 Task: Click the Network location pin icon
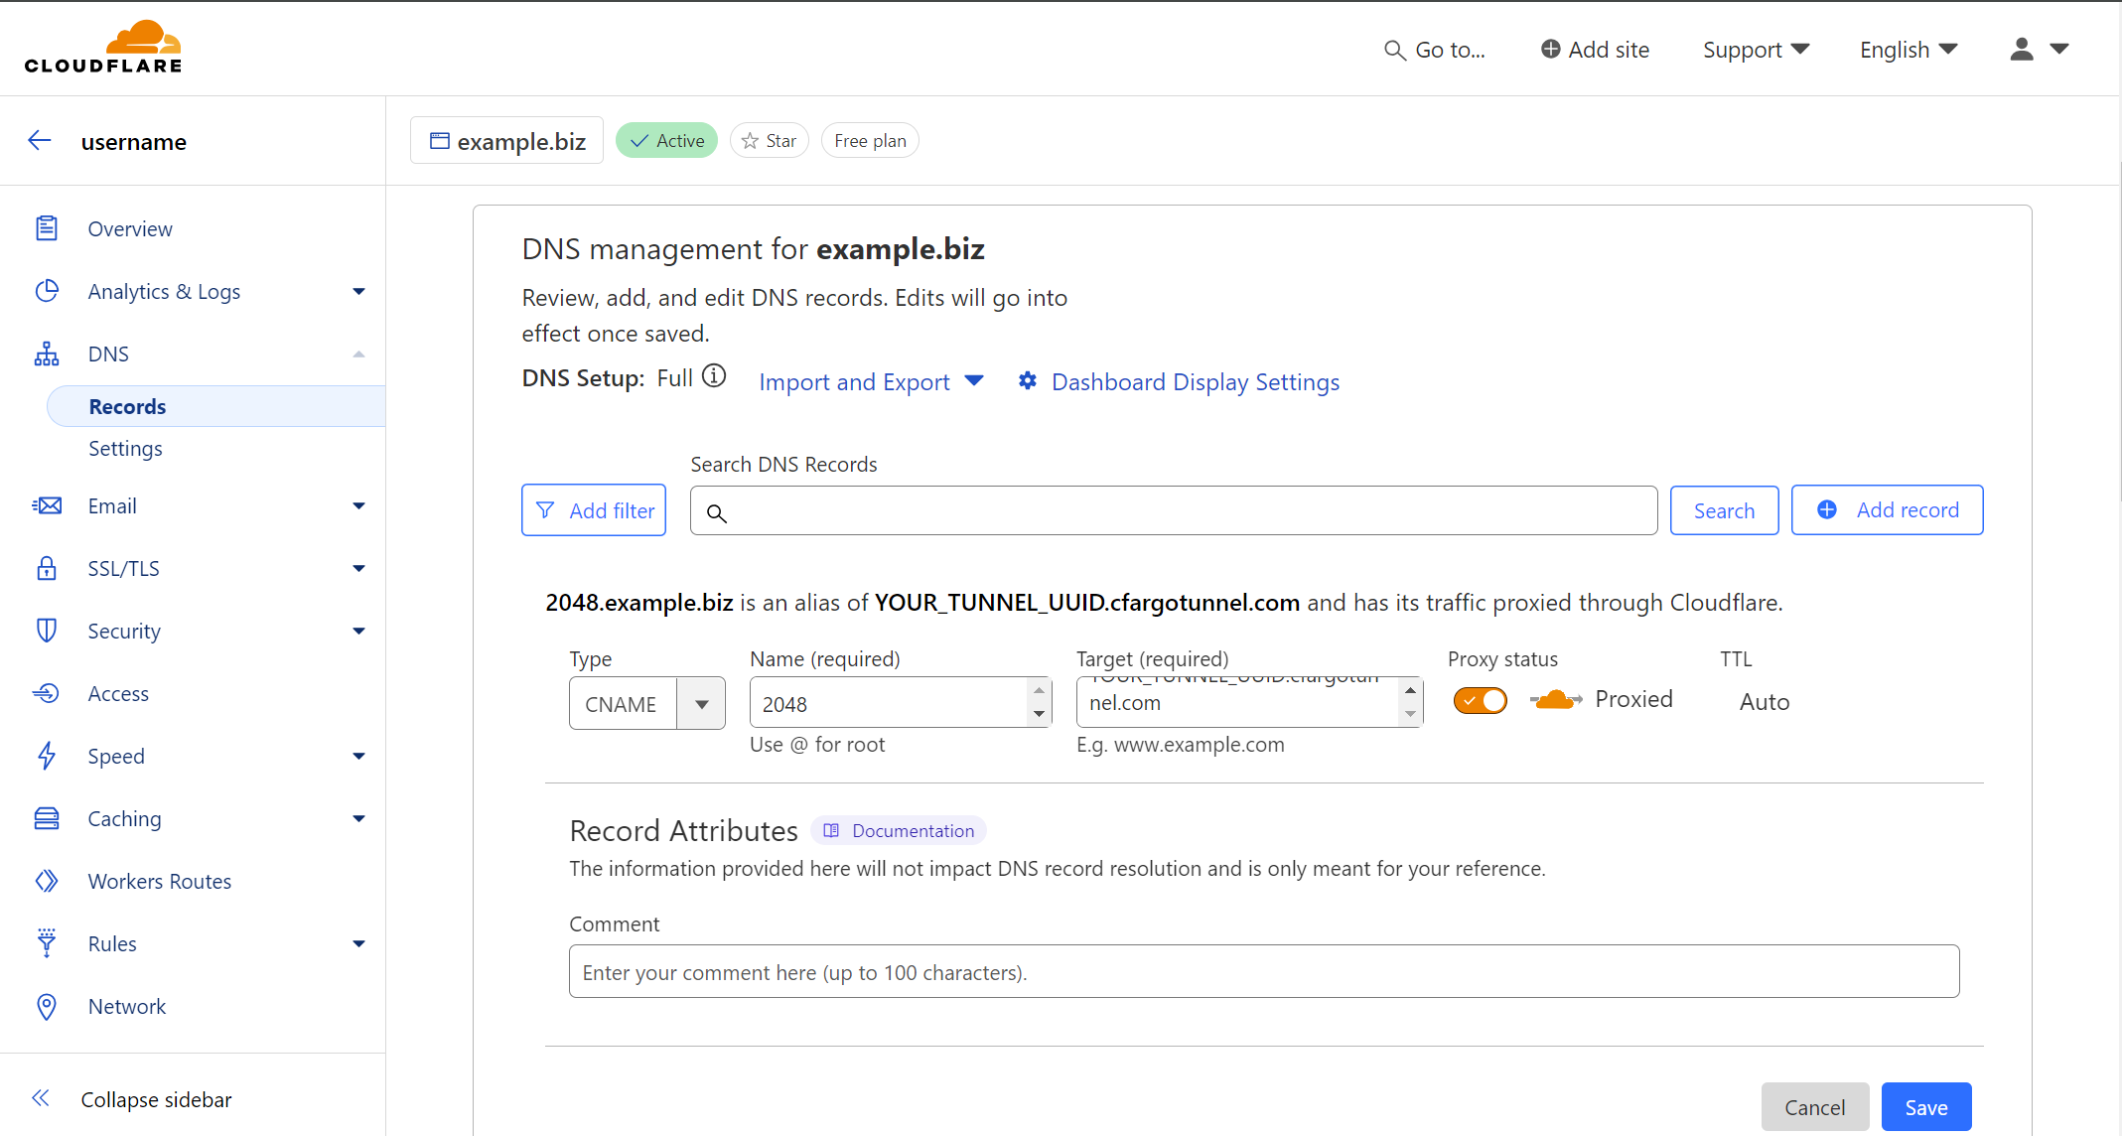pyautogui.click(x=47, y=1006)
